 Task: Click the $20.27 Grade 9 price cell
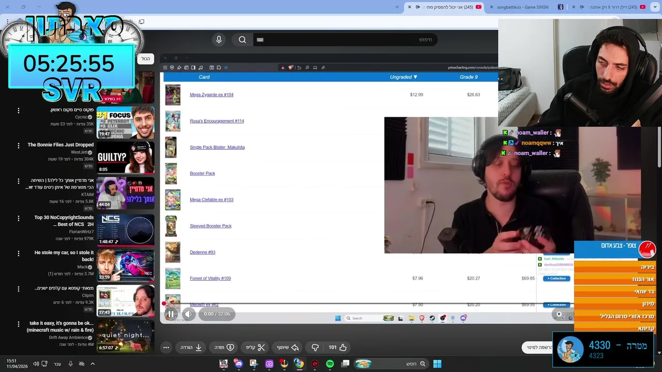[473, 278]
